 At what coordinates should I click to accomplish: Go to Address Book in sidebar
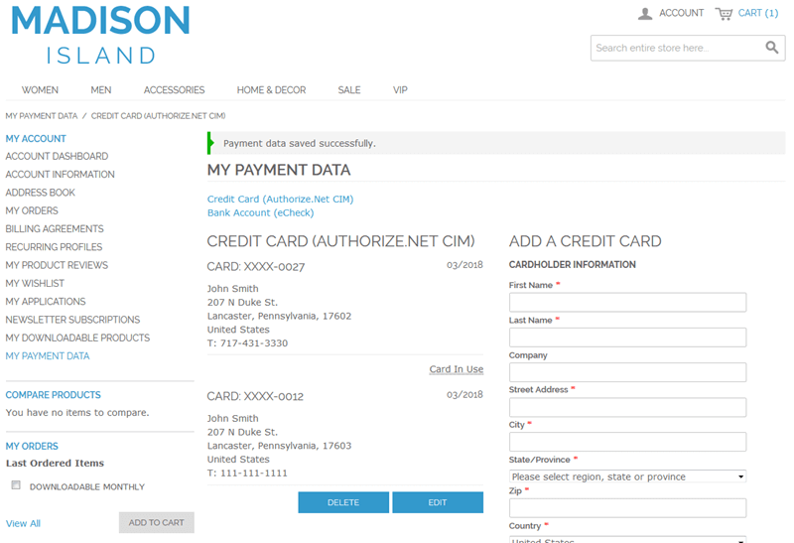40,193
